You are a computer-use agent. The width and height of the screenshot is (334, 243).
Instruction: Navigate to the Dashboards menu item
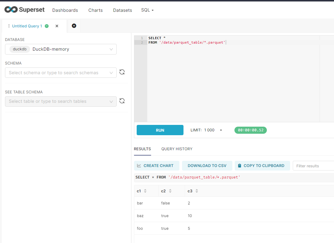pyautogui.click(x=65, y=10)
